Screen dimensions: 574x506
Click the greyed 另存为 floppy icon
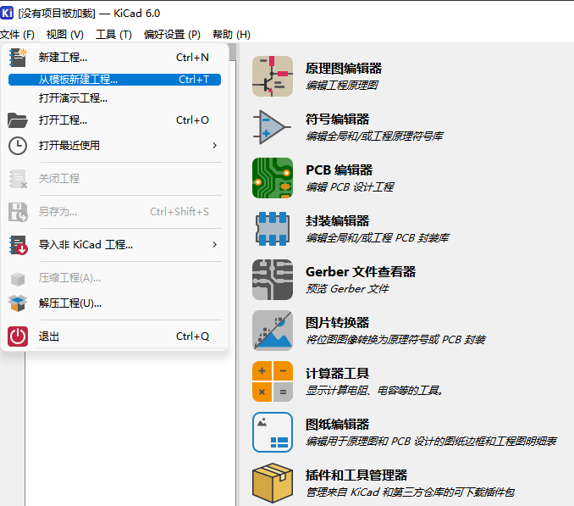(18, 212)
